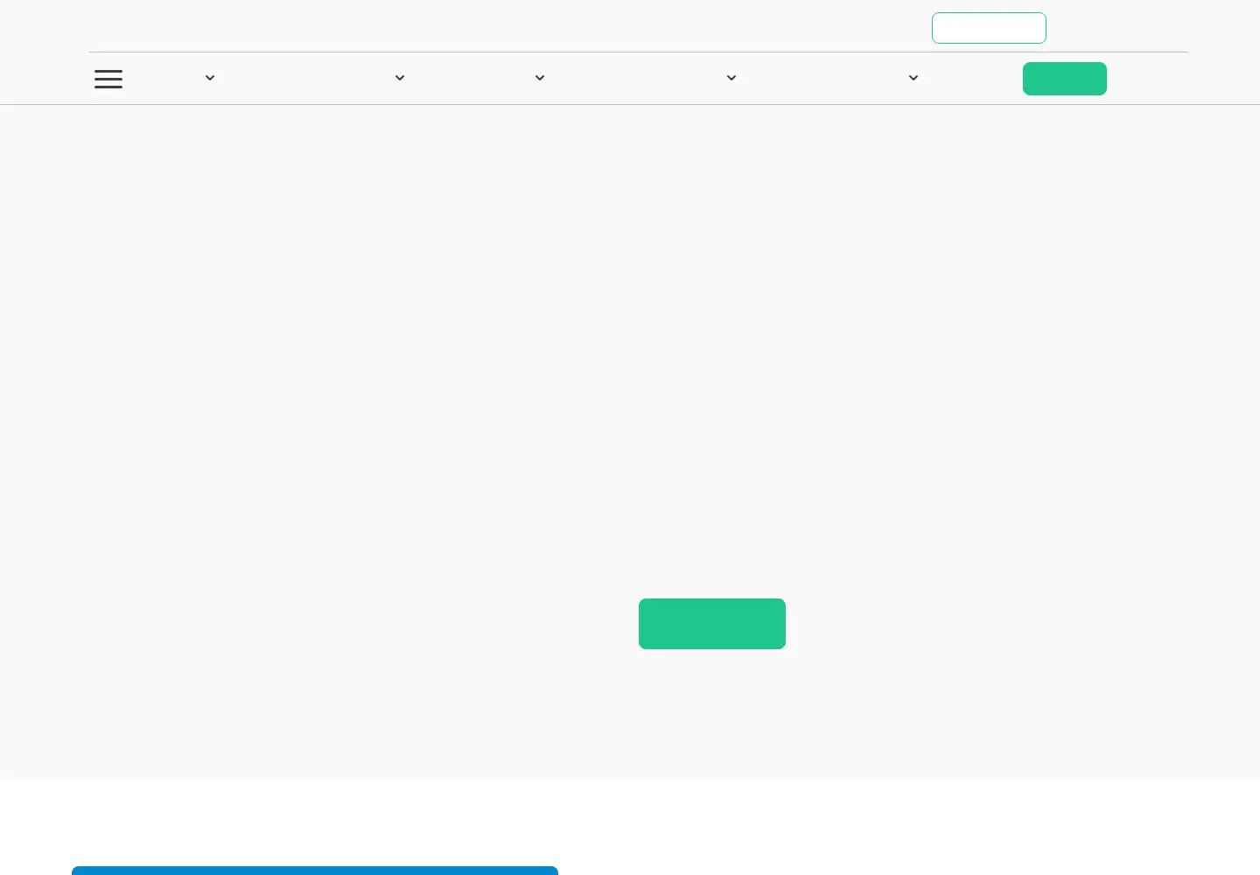1260x875 pixels.
Task: Select the bottom line of hamburger icon
Action: click(108, 87)
